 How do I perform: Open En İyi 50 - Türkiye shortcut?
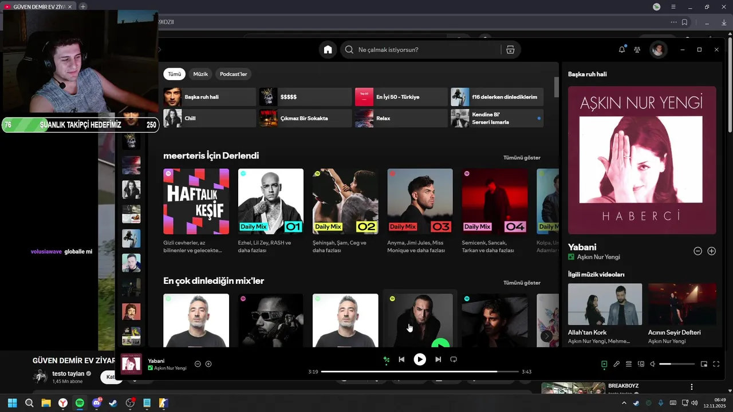click(401, 97)
